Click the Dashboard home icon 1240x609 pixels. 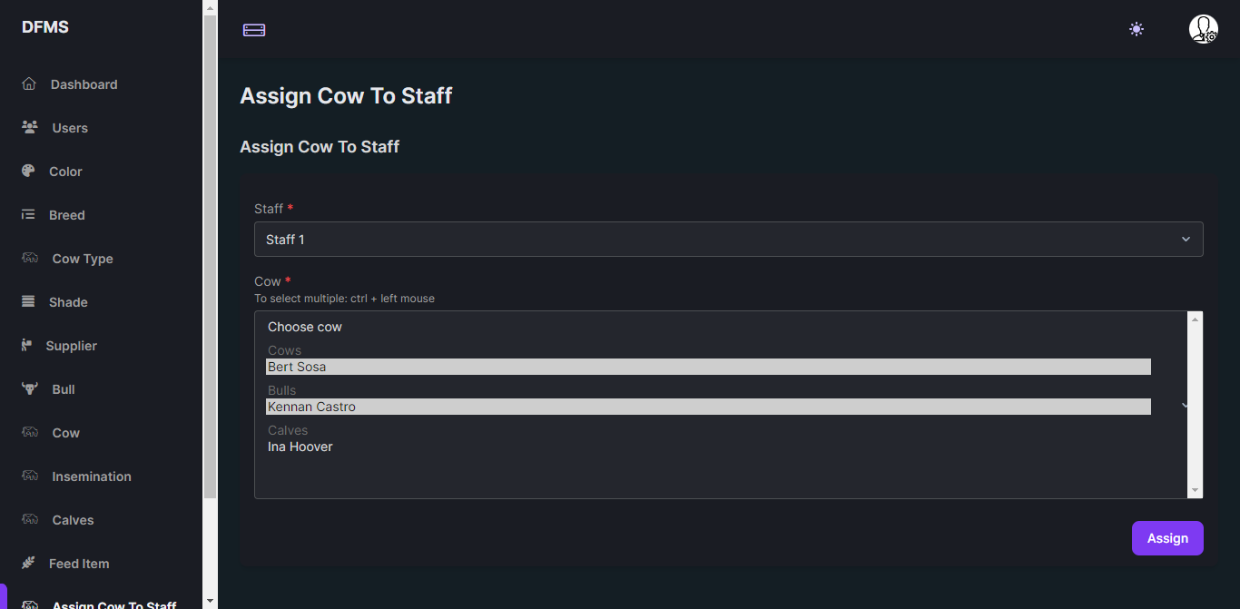tap(29, 84)
